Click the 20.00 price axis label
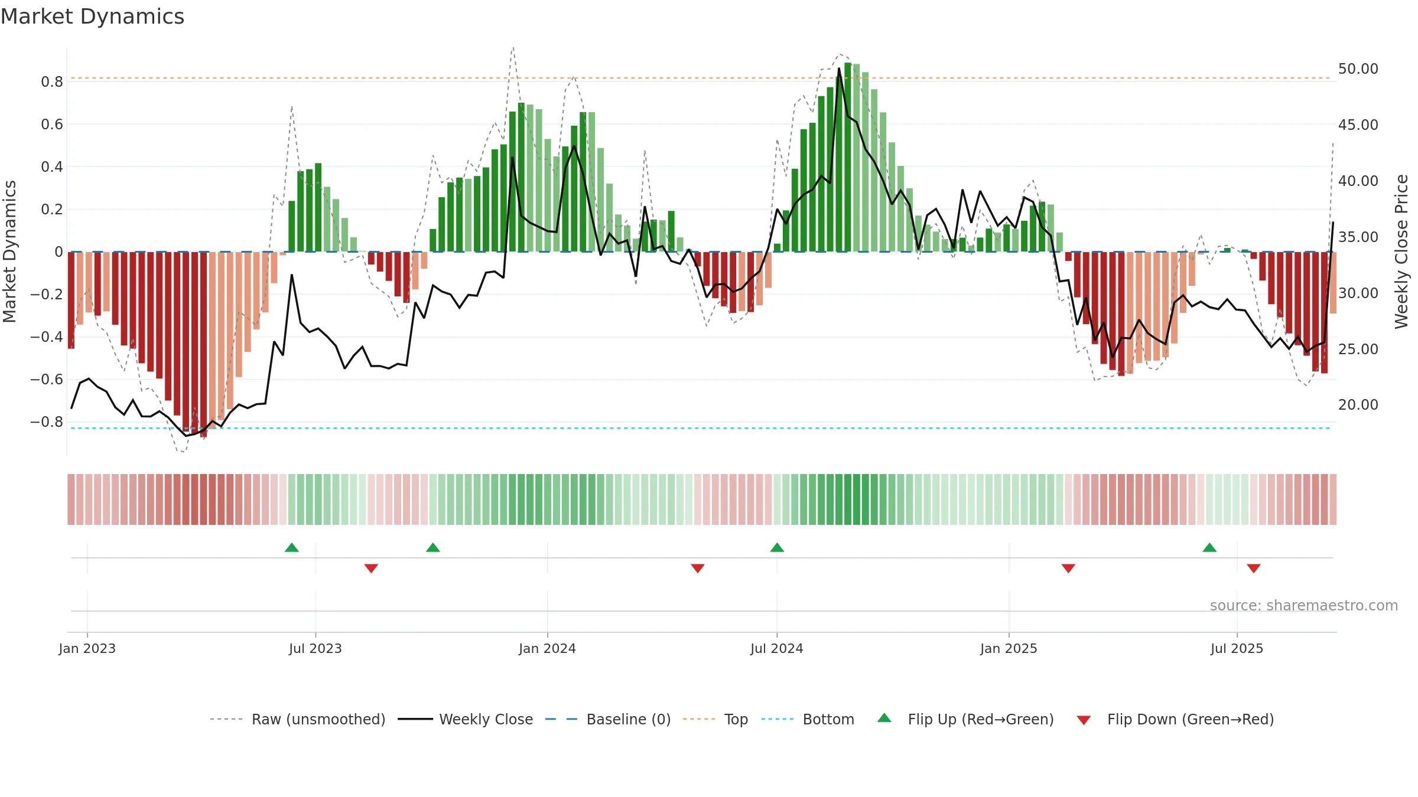Image resolution: width=1418 pixels, height=797 pixels. [x=1358, y=405]
